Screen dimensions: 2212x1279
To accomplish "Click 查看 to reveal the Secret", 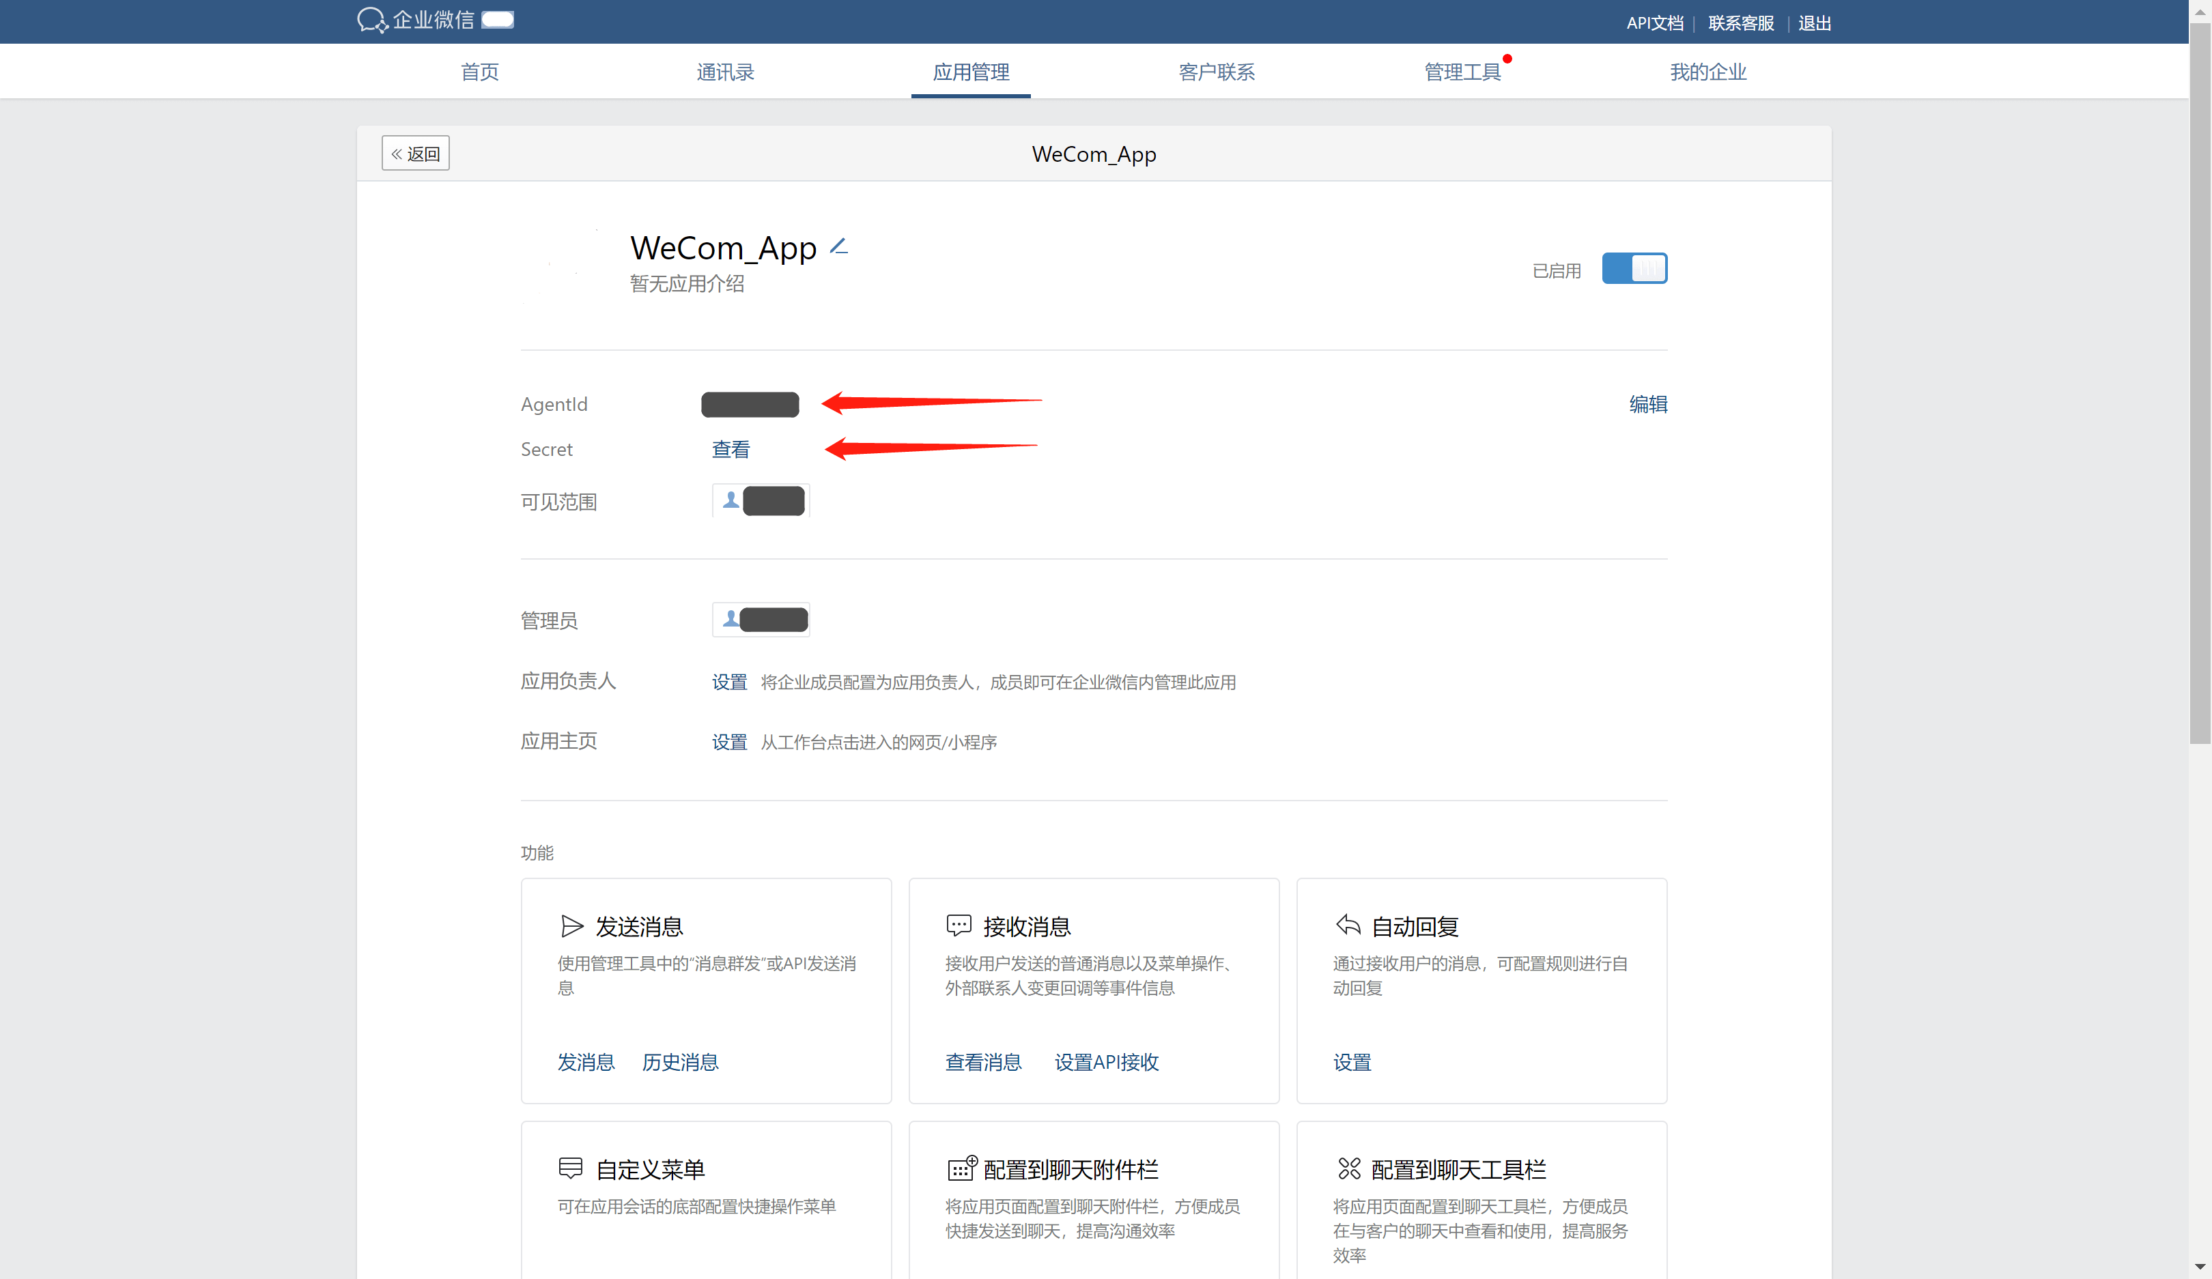I will 731,449.
